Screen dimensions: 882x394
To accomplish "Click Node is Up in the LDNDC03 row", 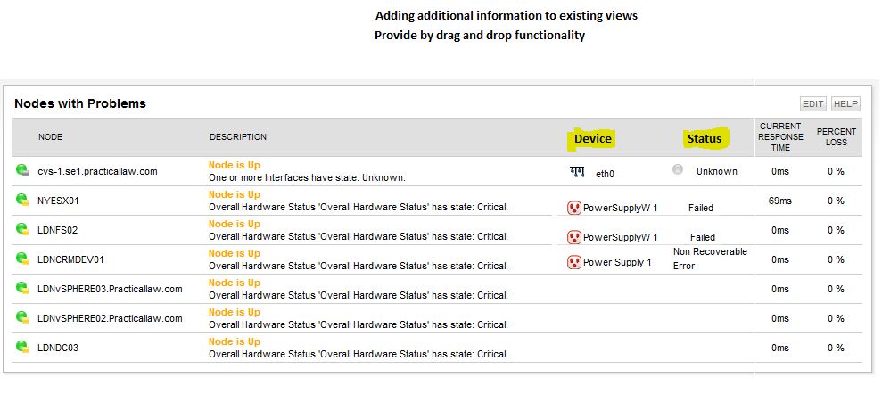I will tap(235, 341).
